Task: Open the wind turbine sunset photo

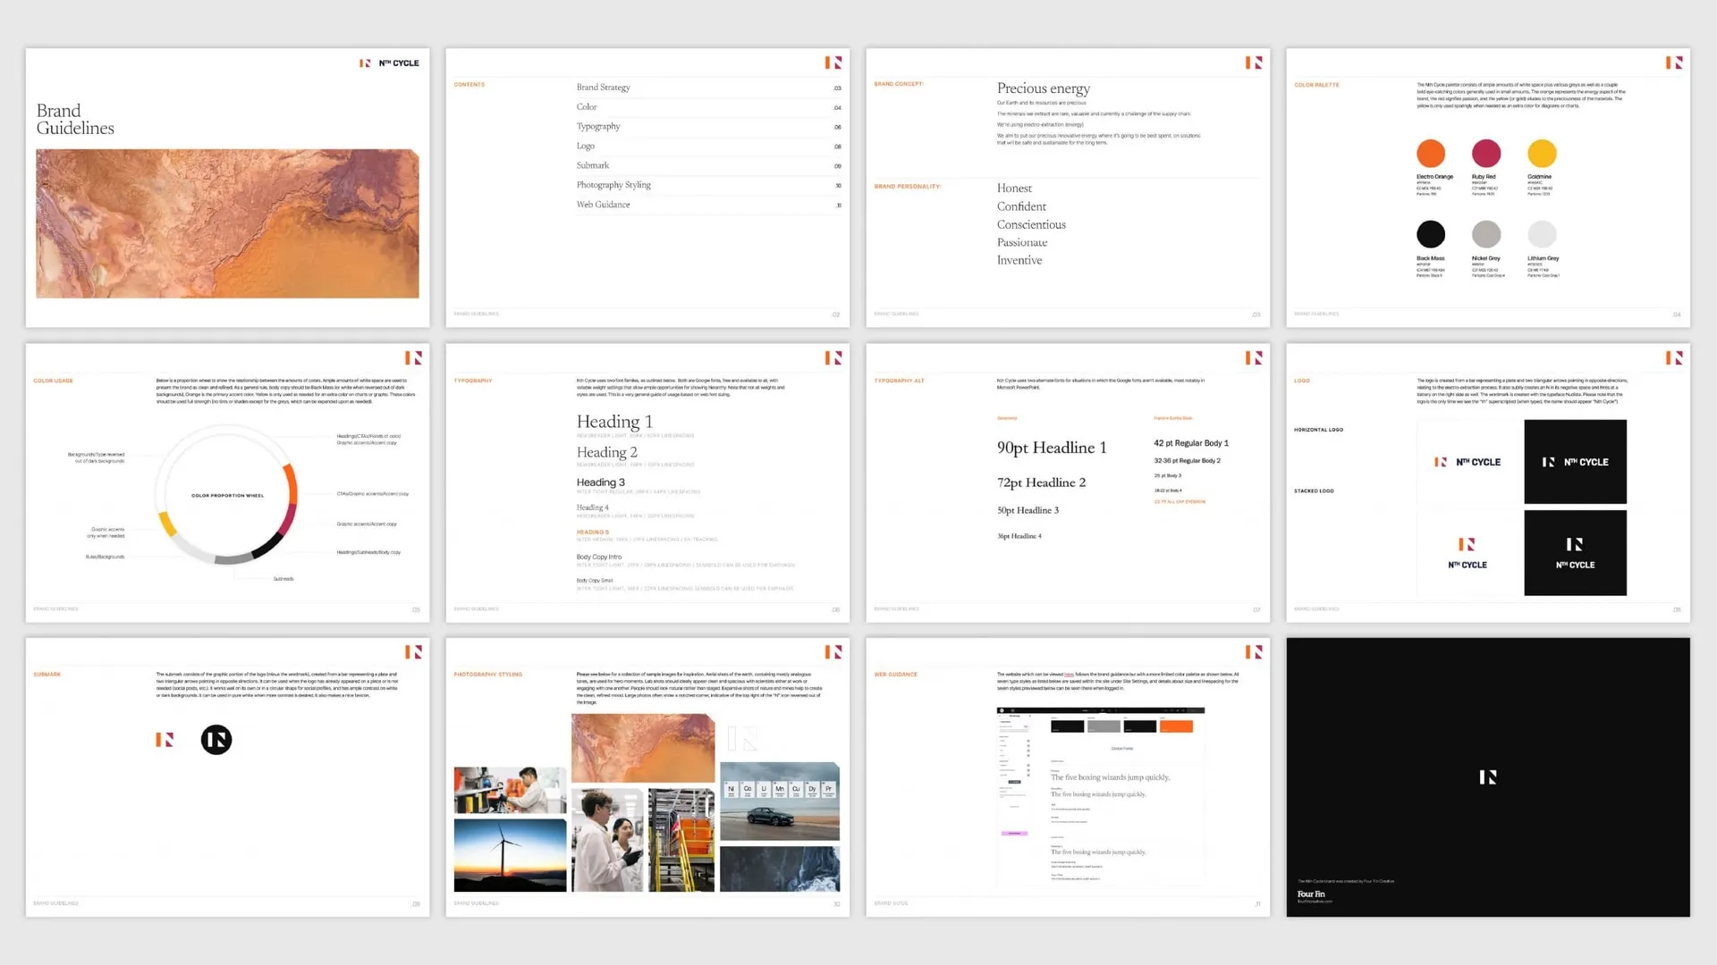Action: coord(510,855)
